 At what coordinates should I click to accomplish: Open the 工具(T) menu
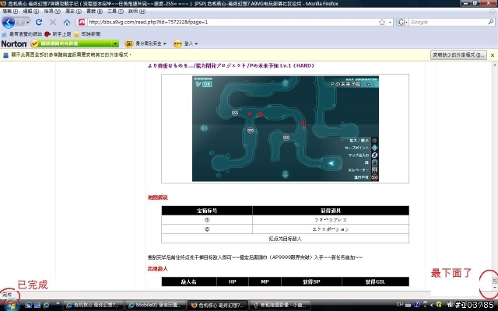tap(115, 11)
